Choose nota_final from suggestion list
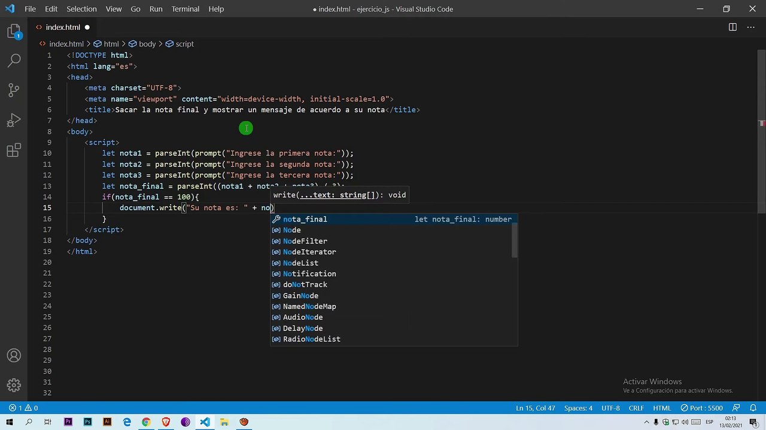Image resolution: width=766 pixels, height=430 pixels. tap(394, 219)
